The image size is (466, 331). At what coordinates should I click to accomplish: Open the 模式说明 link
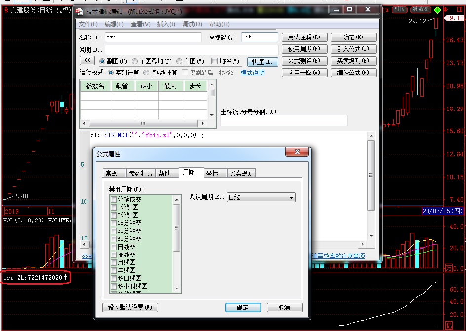point(252,73)
